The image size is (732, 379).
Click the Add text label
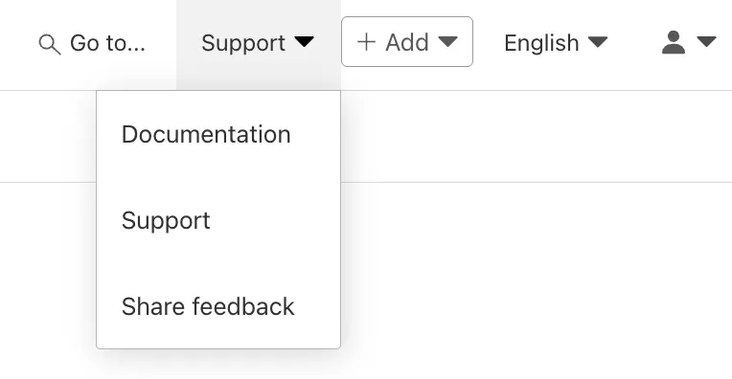click(x=407, y=42)
